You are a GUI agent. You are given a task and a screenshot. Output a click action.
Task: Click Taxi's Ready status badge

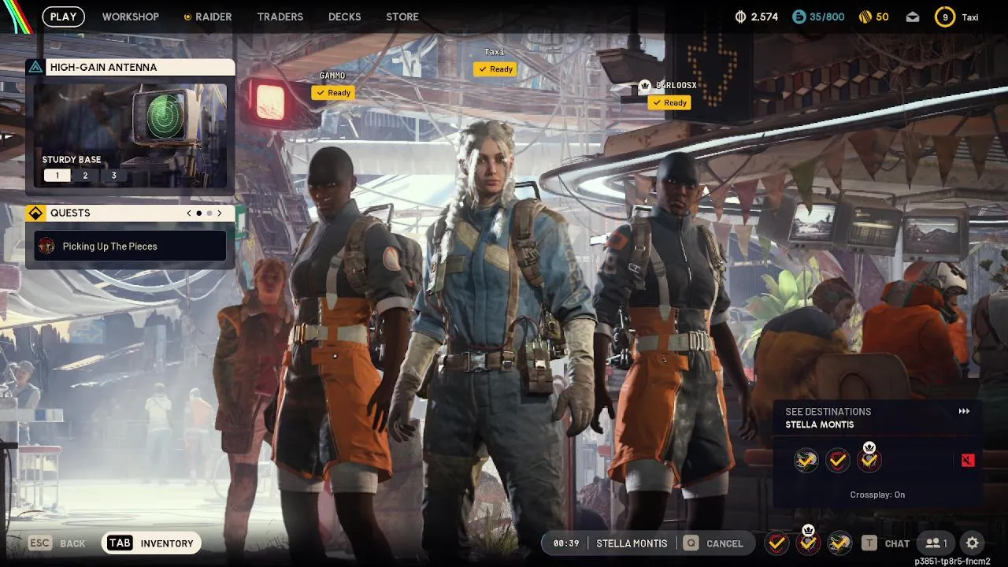[495, 69]
